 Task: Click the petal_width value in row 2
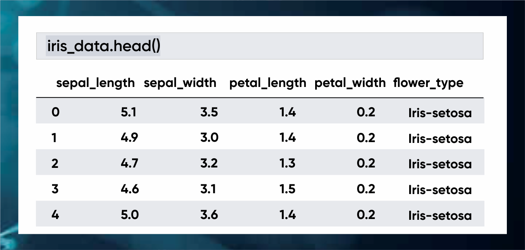pos(366,163)
